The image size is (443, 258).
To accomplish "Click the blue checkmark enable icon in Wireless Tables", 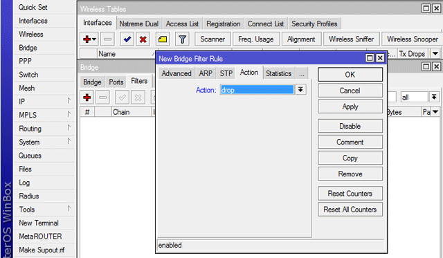I will point(127,39).
